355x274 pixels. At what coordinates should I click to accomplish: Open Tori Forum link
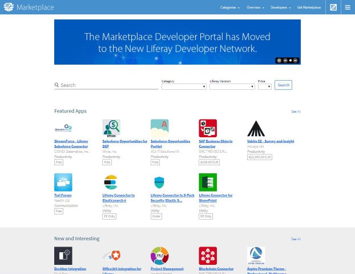(x=63, y=195)
